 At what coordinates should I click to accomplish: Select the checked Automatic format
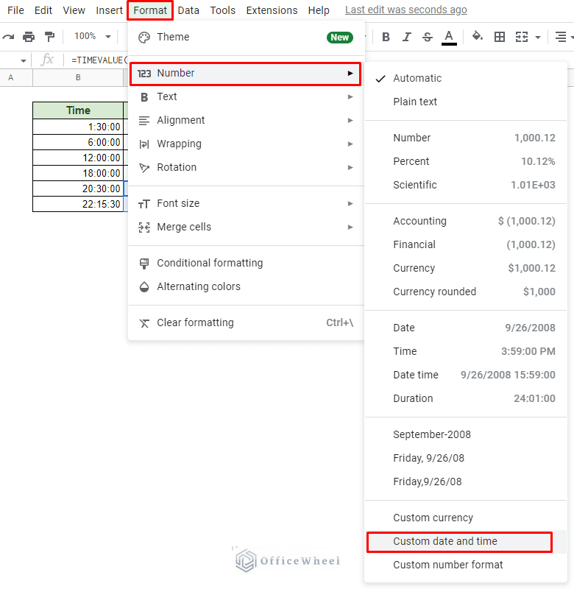point(466,78)
